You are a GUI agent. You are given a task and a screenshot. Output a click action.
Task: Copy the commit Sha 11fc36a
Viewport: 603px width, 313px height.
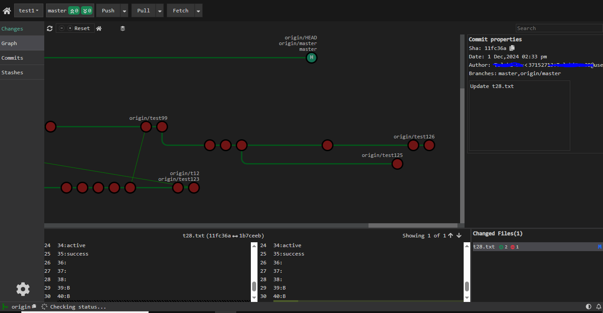point(512,48)
